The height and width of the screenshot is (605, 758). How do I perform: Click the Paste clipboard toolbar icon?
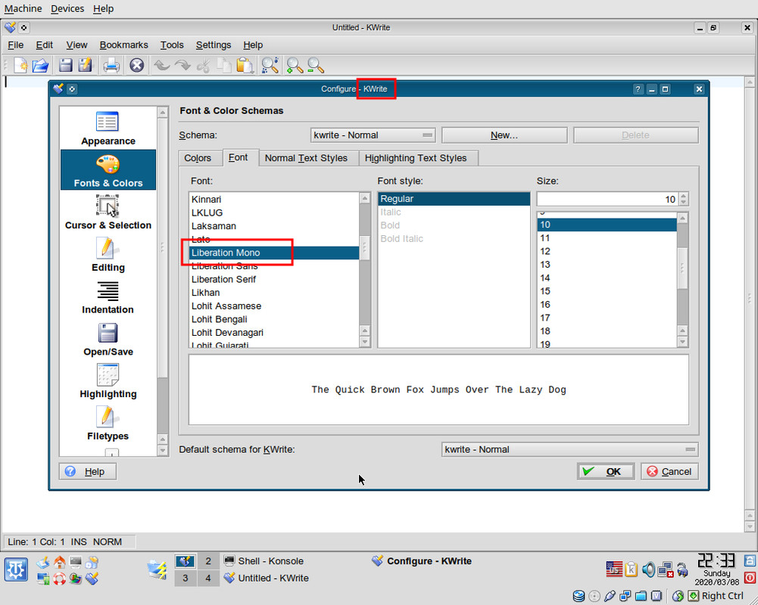(245, 65)
